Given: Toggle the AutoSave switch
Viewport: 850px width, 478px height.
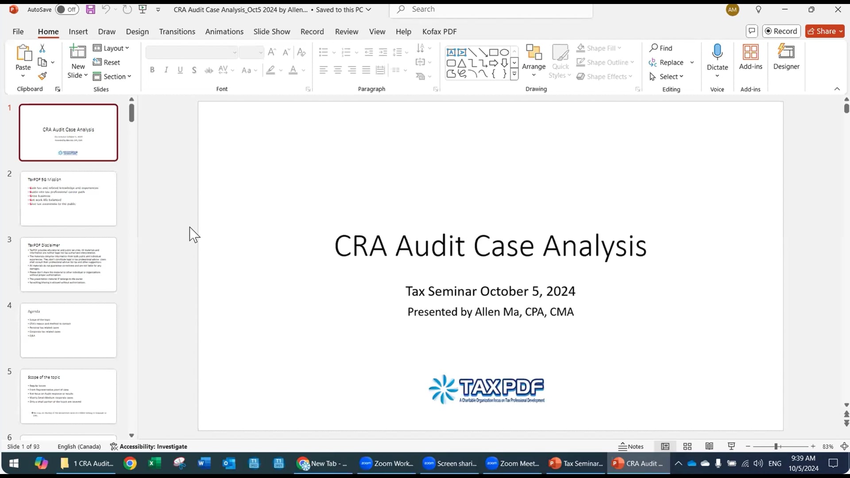Looking at the screenshot, I should [67, 9].
